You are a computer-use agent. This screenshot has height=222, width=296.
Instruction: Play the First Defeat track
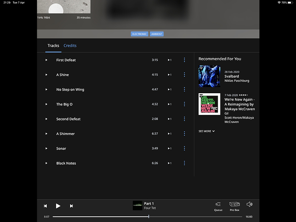(x=46, y=60)
